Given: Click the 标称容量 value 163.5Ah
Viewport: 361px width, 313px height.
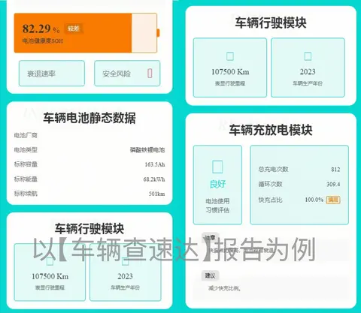Looking at the screenshot, I should [x=155, y=164].
